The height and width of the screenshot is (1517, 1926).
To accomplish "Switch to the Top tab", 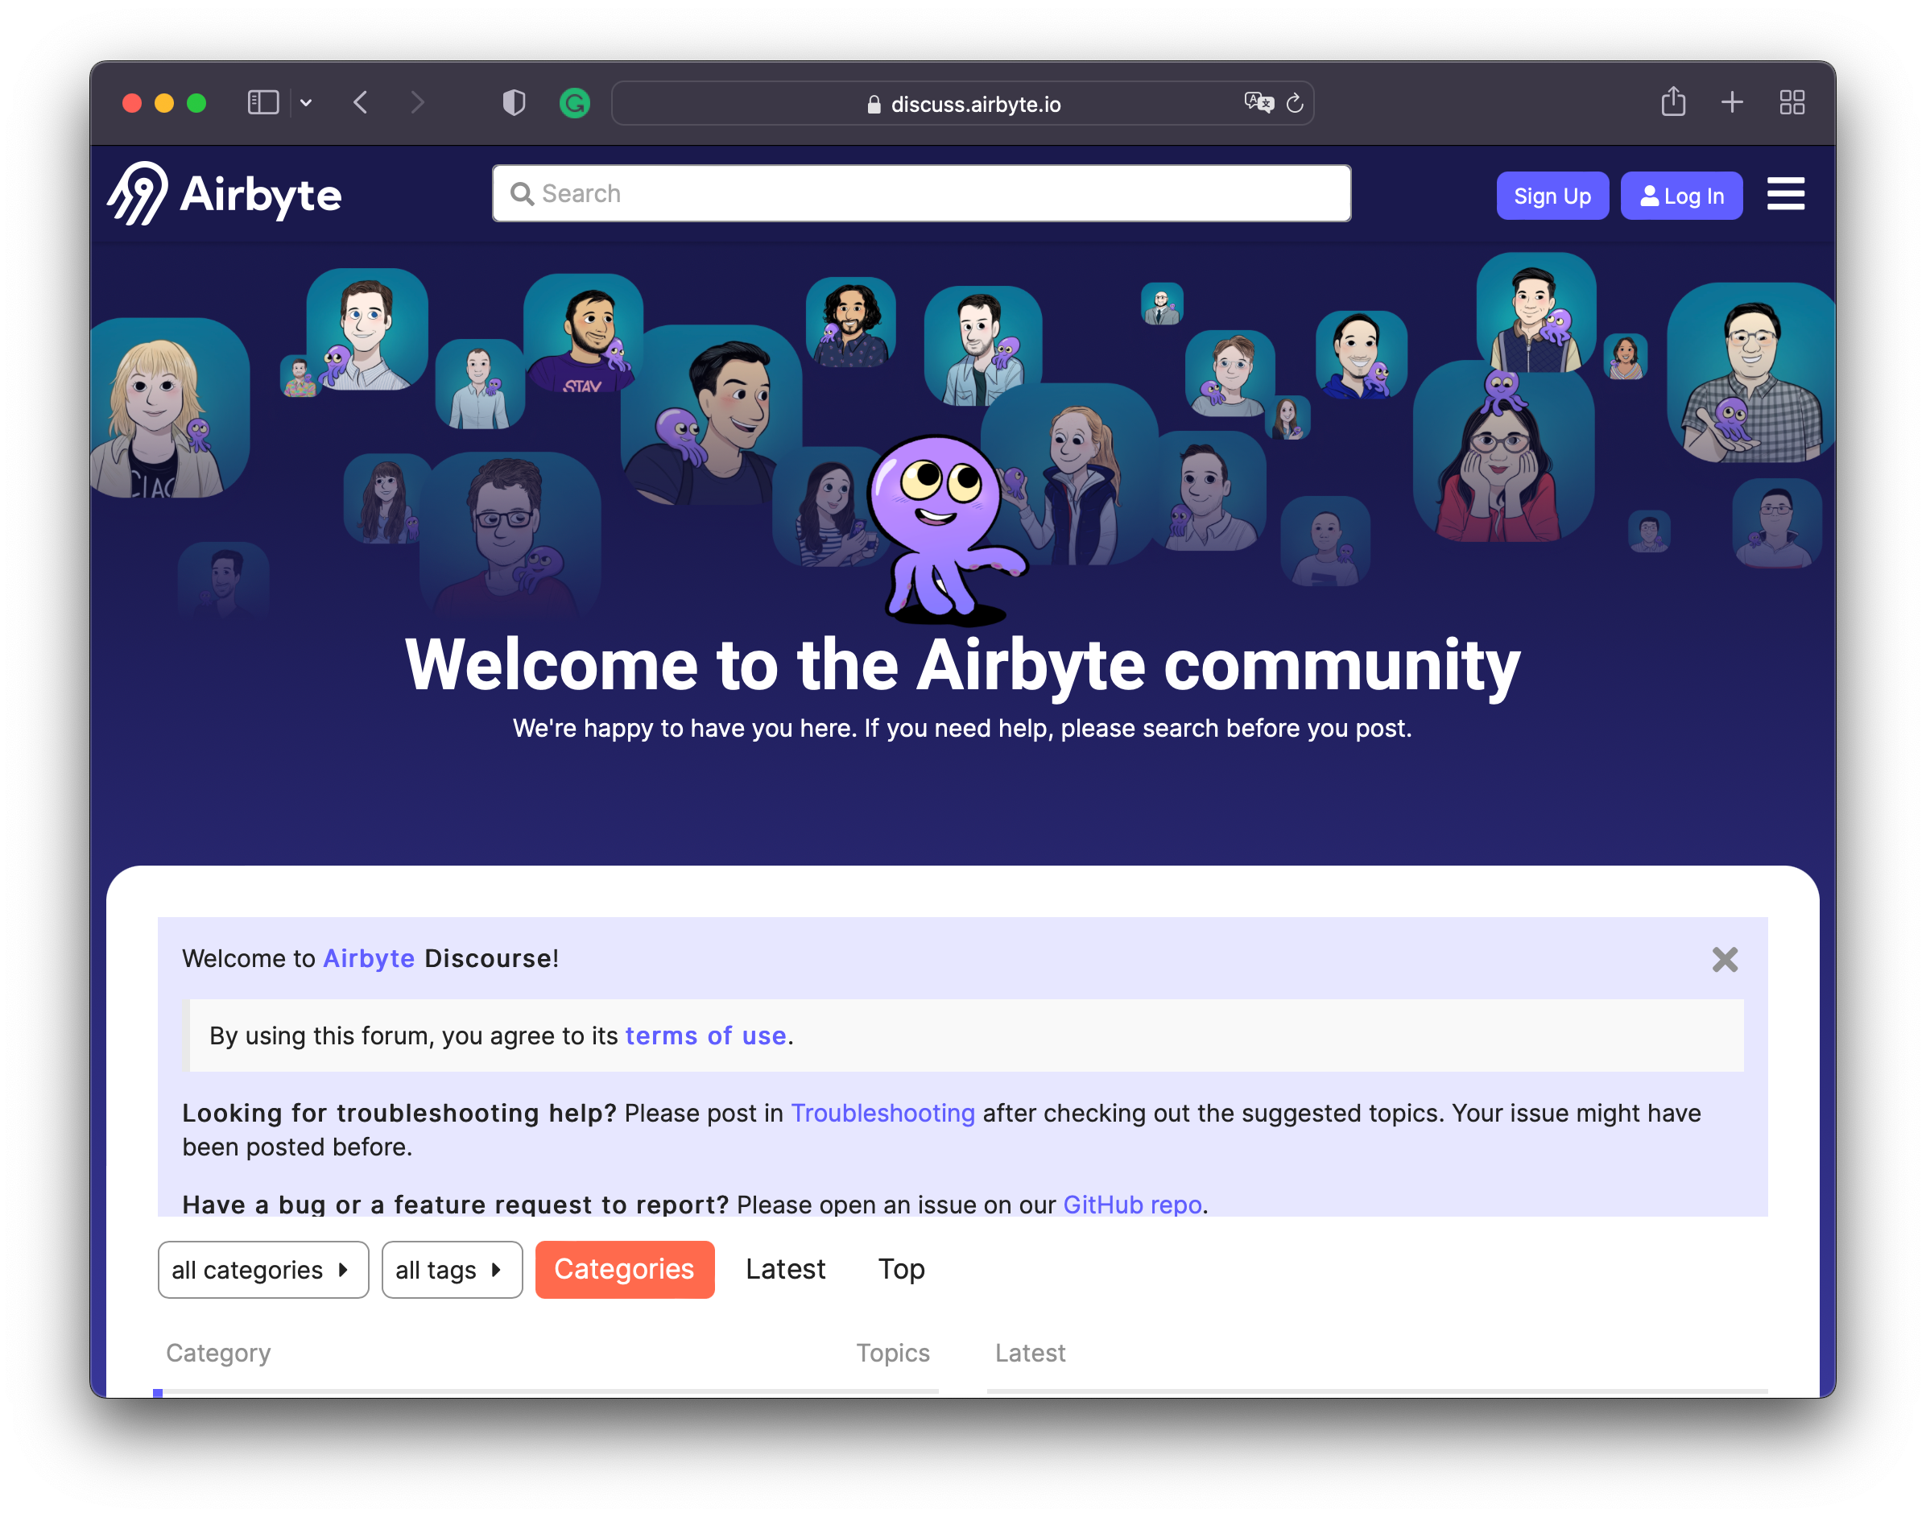I will pos(901,1269).
